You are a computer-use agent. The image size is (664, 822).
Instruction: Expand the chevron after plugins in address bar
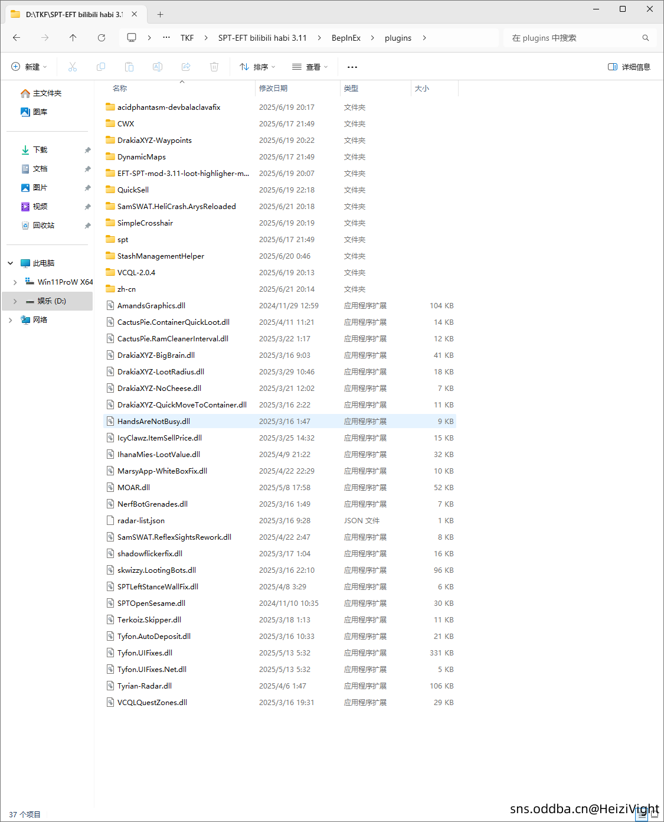(x=424, y=38)
